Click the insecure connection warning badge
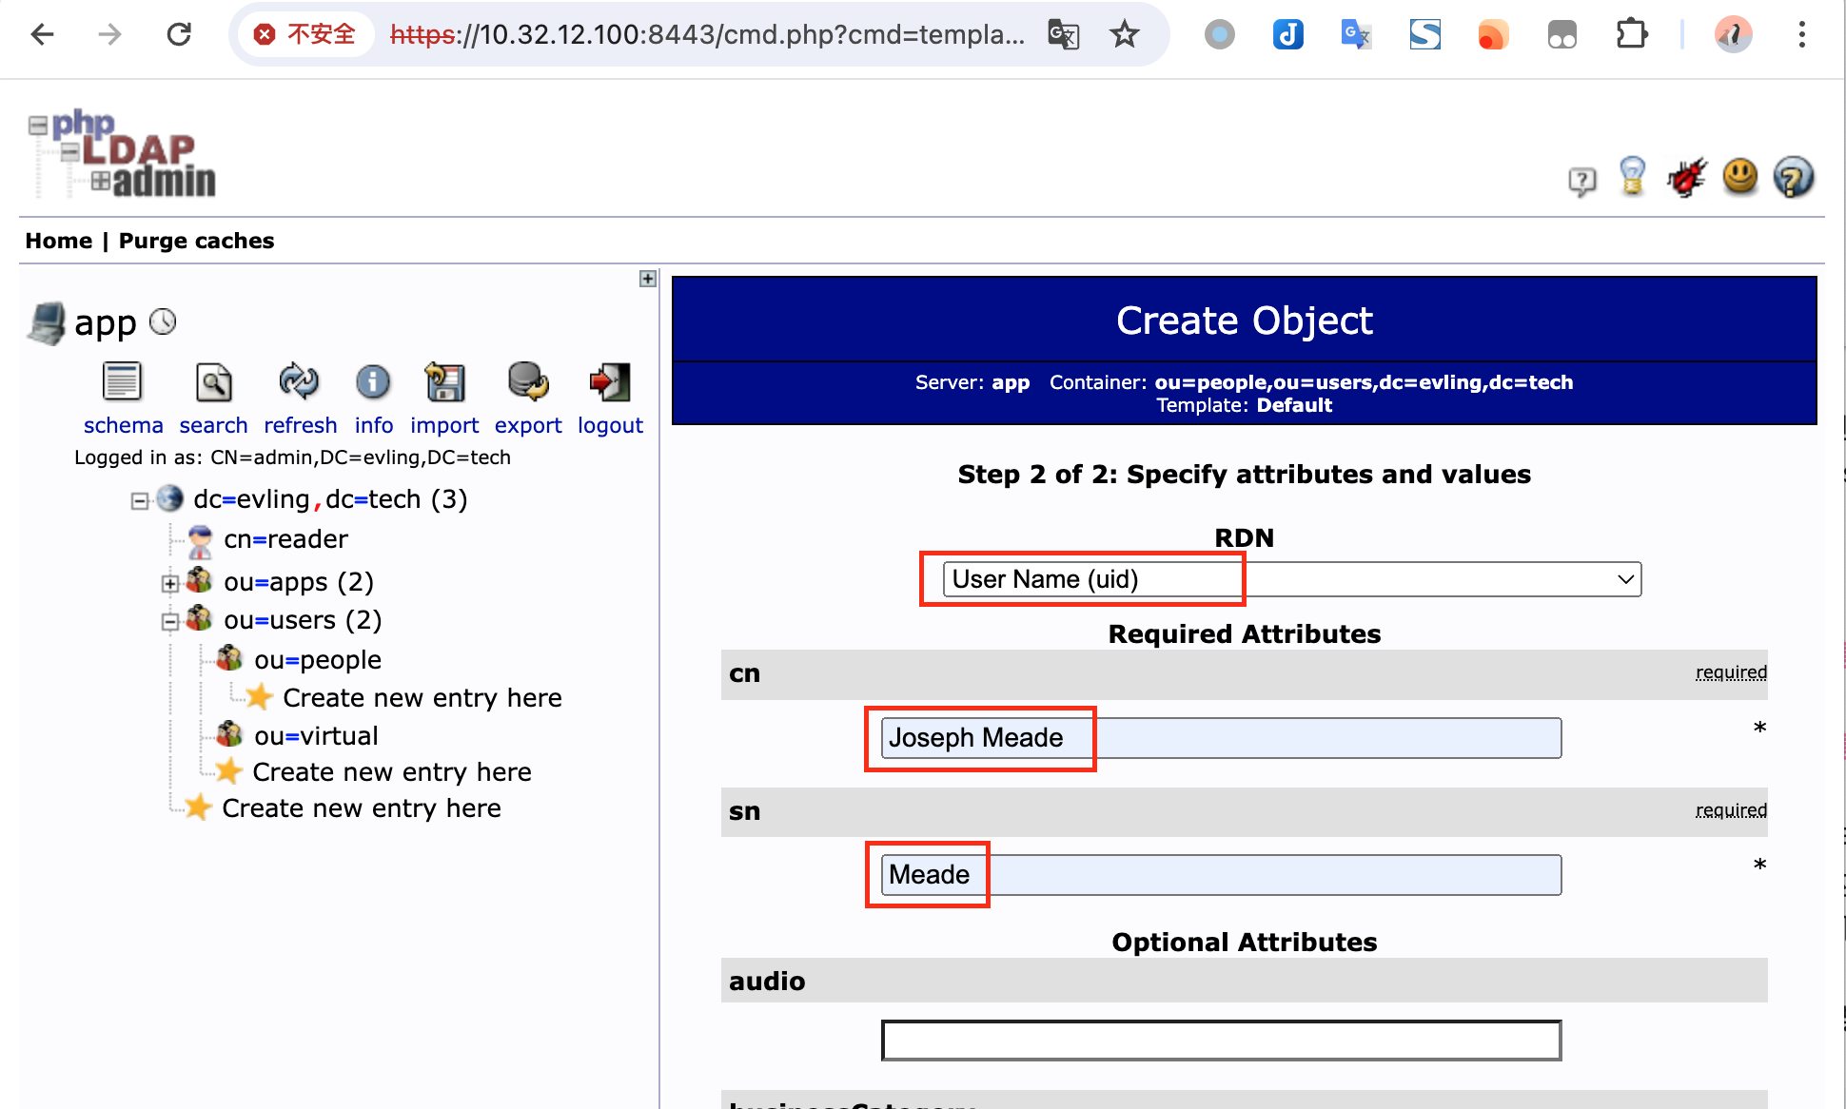Viewport: 1846px width, 1109px height. (304, 35)
